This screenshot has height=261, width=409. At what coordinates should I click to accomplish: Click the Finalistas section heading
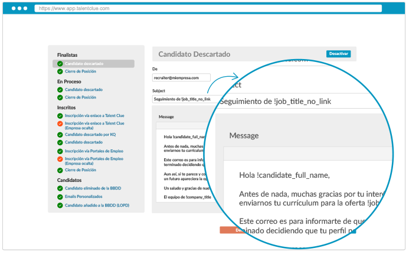point(67,55)
